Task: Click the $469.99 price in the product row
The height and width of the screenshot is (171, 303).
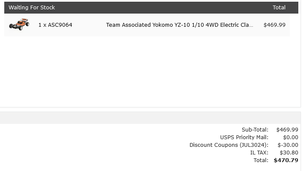Action: [x=275, y=25]
